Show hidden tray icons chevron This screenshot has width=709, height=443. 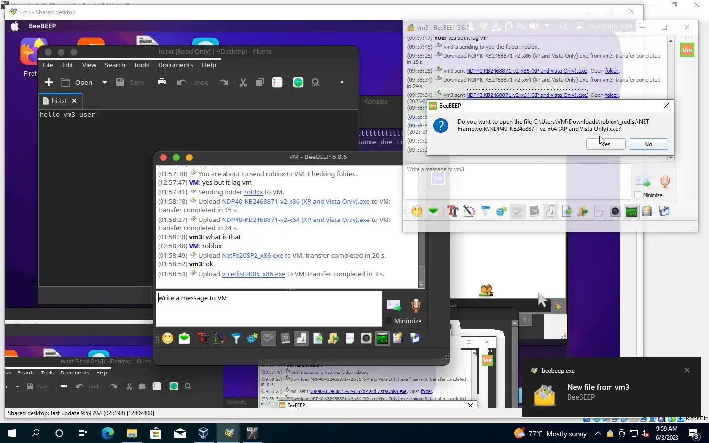(x=598, y=434)
